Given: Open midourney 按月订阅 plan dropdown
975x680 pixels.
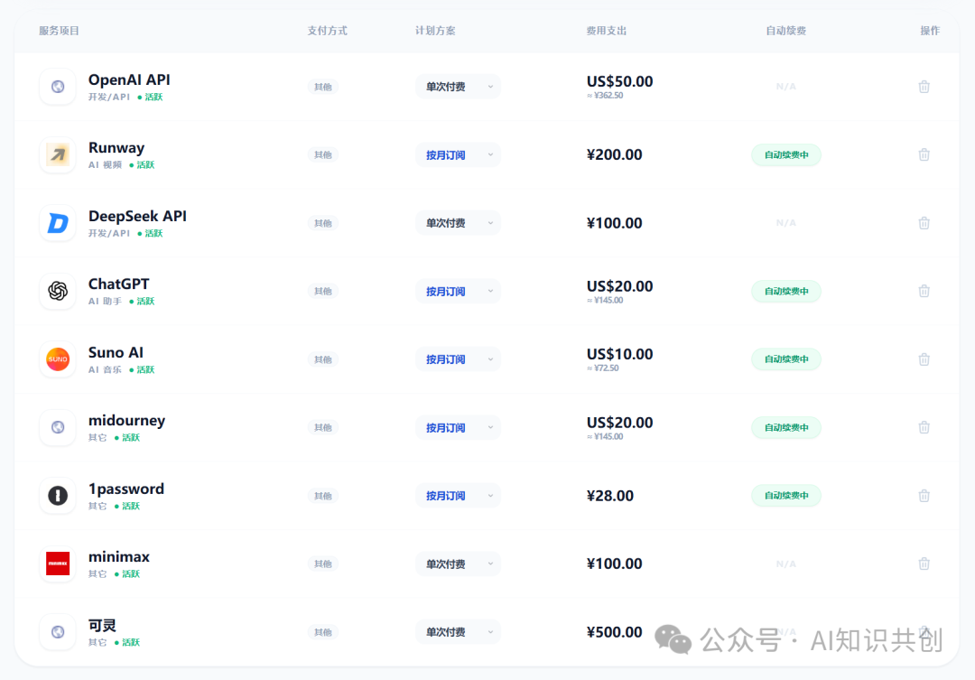Looking at the screenshot, I should (459, 427).
